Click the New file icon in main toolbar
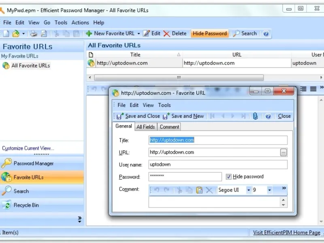Viewport: 324px width, 243px height. 6,34
